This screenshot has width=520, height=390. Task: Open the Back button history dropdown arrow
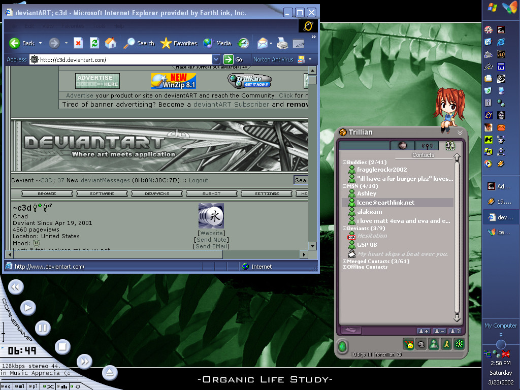[41, 43]
